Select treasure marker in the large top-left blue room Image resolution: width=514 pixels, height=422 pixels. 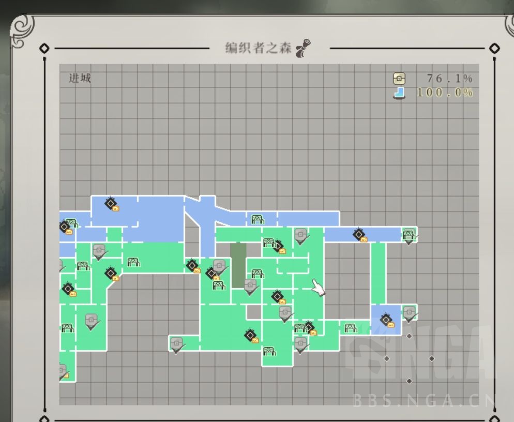pyautogui.click(x=111, y=204)
